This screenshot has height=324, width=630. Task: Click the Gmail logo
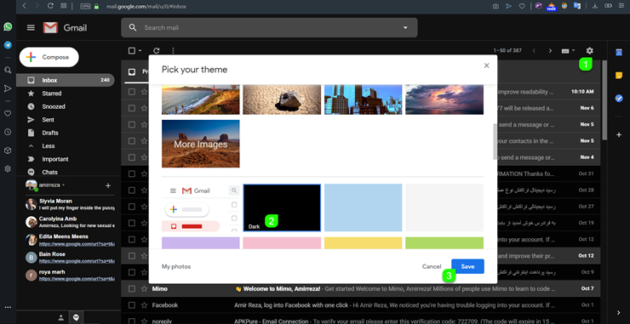coord(65,28)
